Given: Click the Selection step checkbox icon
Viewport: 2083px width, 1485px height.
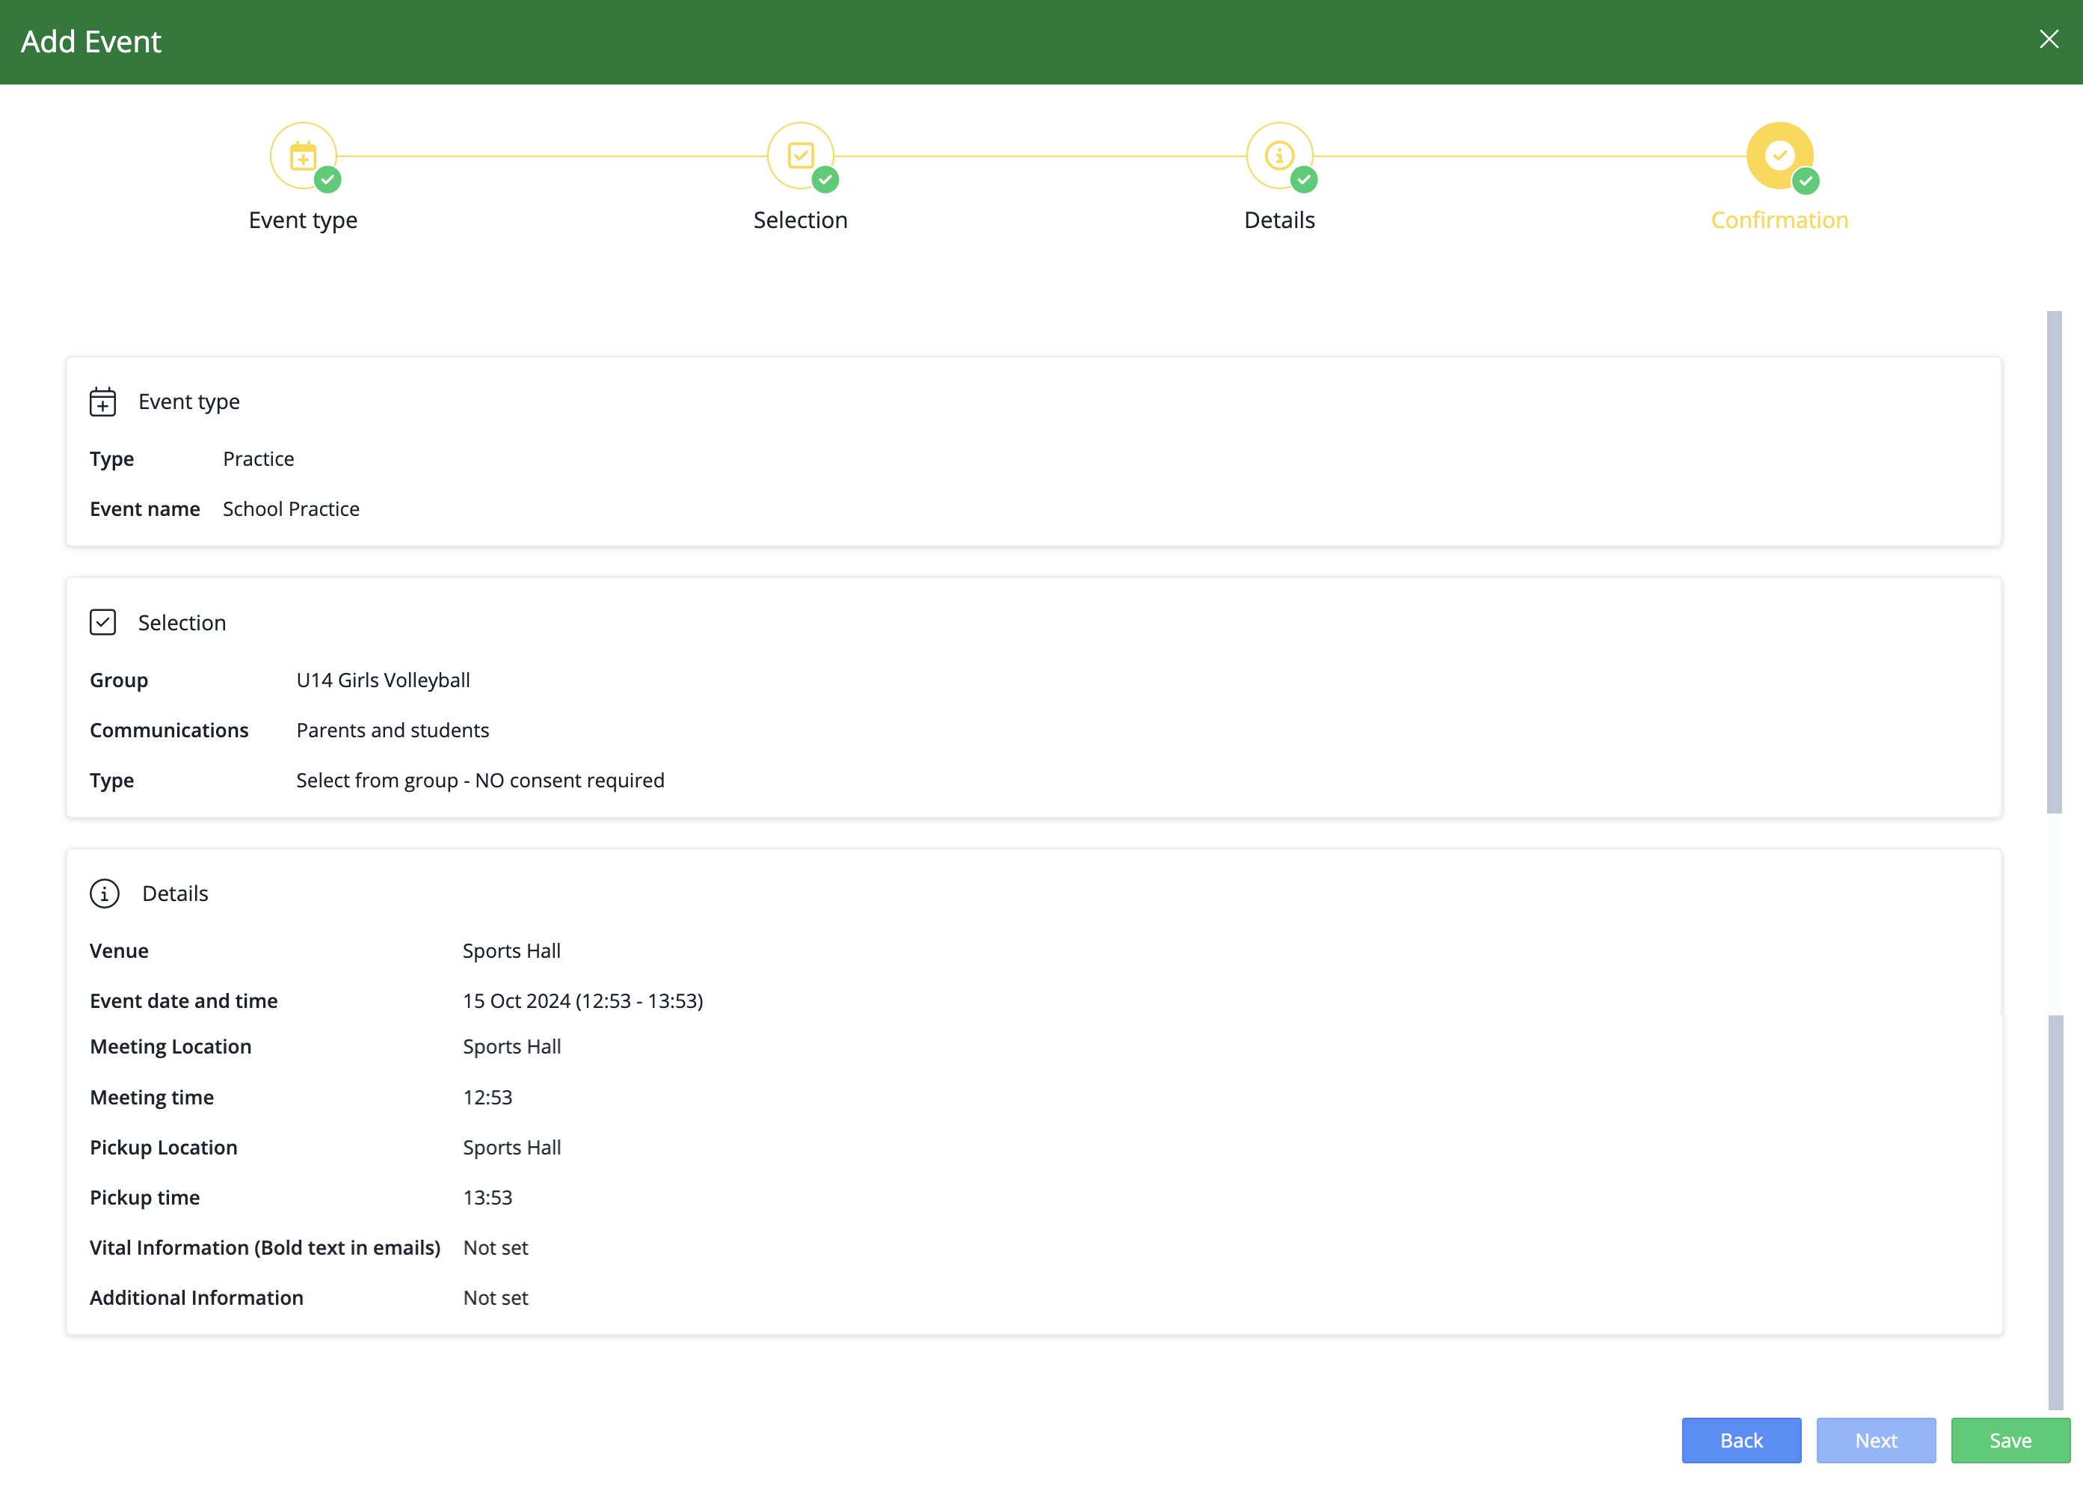Looking at the screenshot, I should click(x=800, y=156).
